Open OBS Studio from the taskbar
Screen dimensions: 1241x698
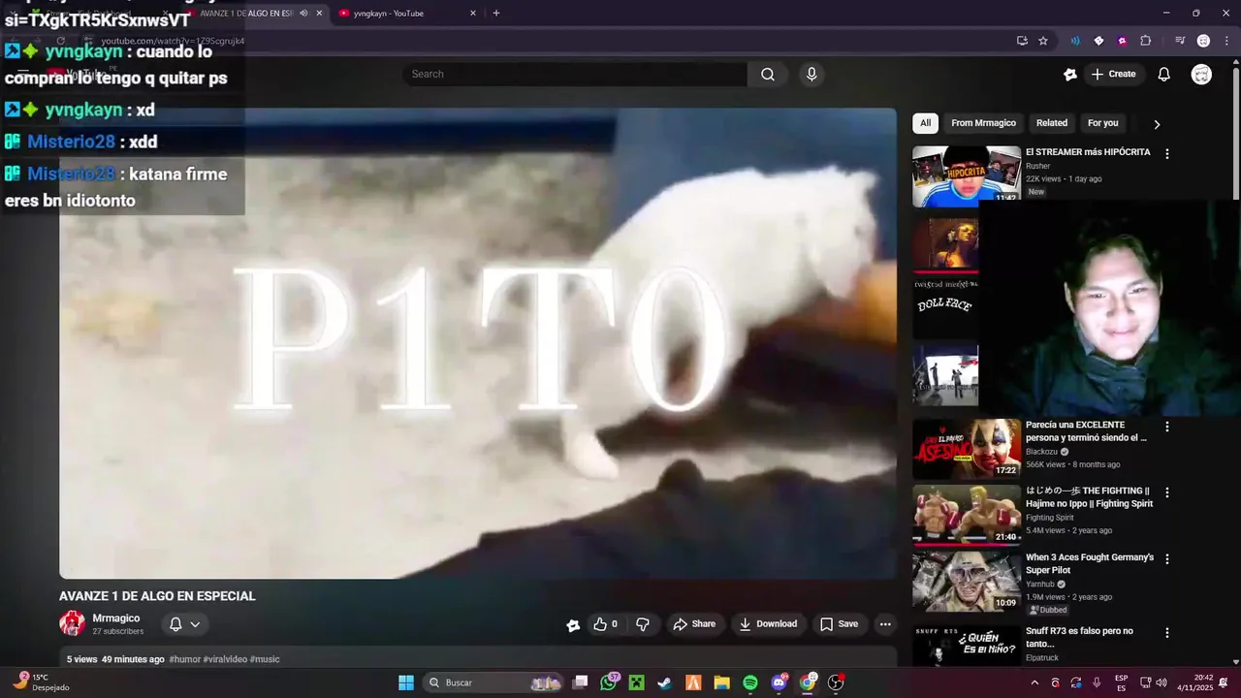[836, 682]
